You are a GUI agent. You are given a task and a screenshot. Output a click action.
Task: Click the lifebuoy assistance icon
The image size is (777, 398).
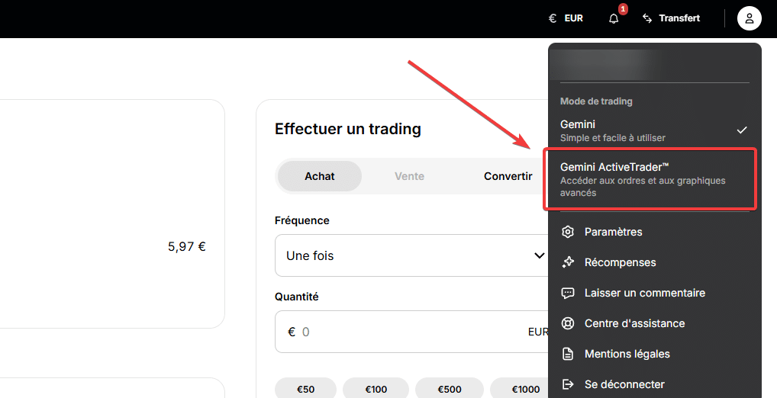567,323
